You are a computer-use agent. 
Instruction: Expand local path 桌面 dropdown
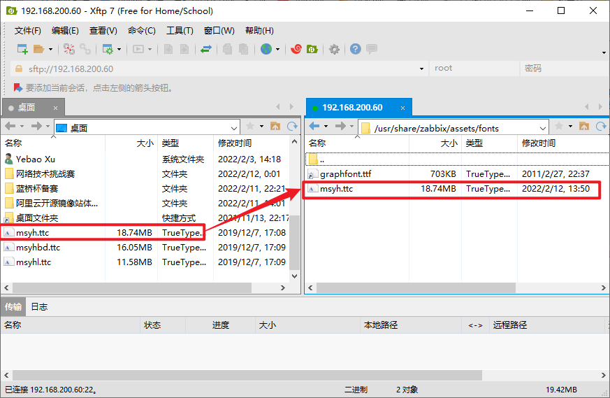[x=234, y=128]
